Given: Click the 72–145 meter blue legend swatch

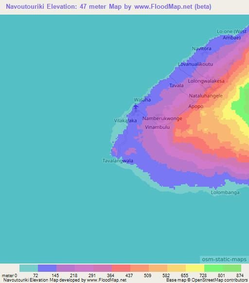Looking at the screenshot, I should click(x=47, y=268).
